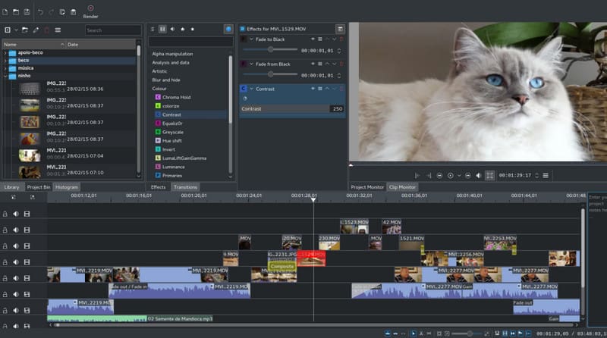Toggle monitor volume speaker
Viewport: 607px width, 338px height.
point(479,176)
